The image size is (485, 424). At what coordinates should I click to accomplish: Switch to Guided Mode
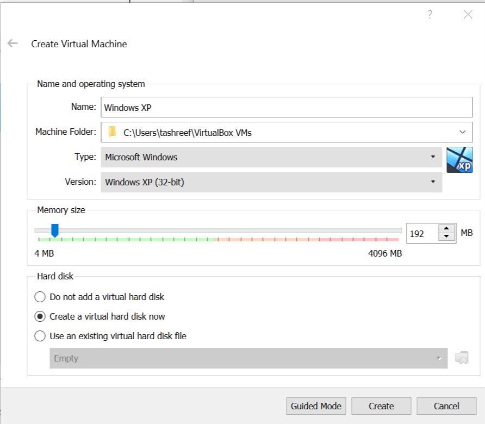point(316,406)
